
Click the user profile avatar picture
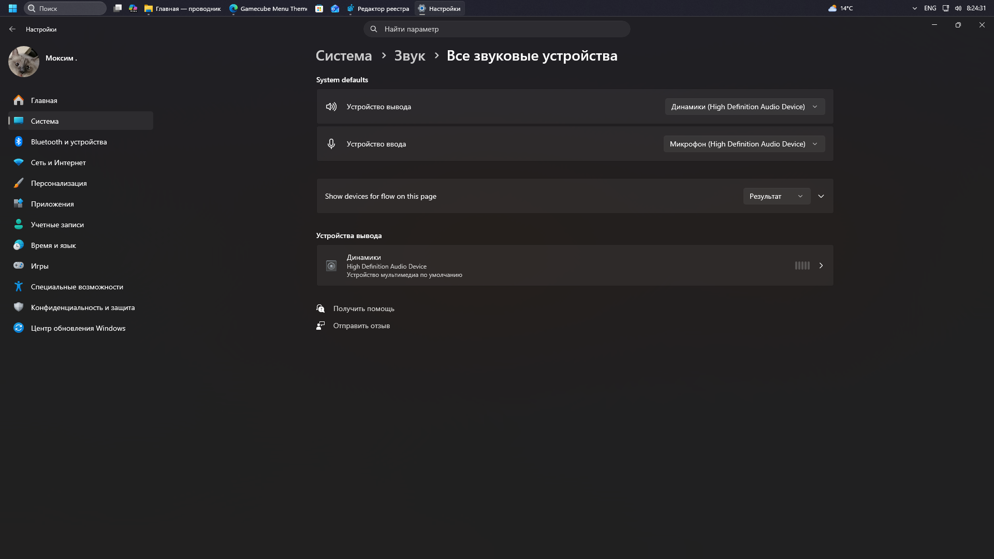(x=24, y=62)
